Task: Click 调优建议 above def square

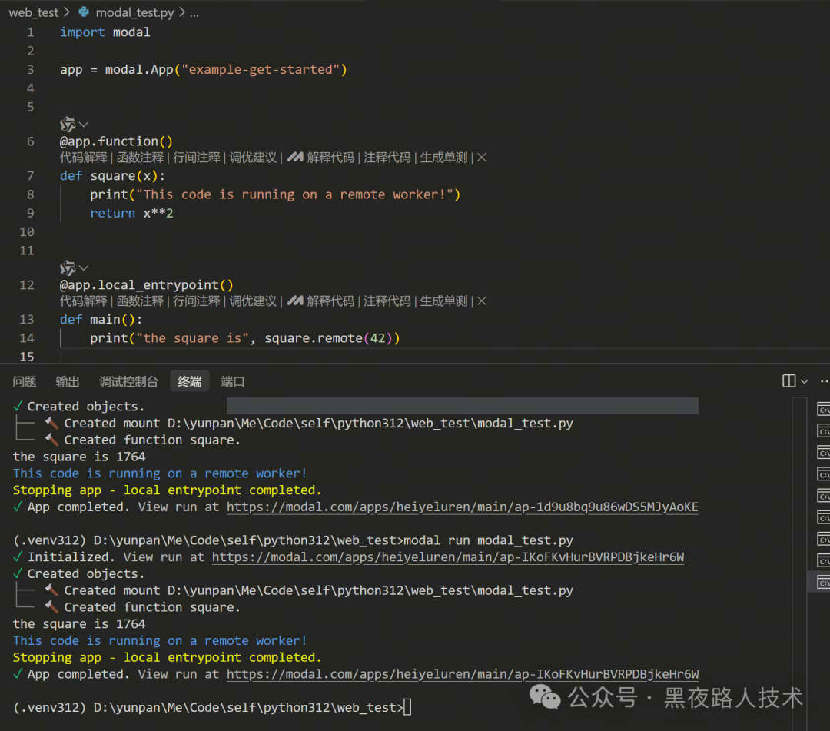Action: point(253,158)
